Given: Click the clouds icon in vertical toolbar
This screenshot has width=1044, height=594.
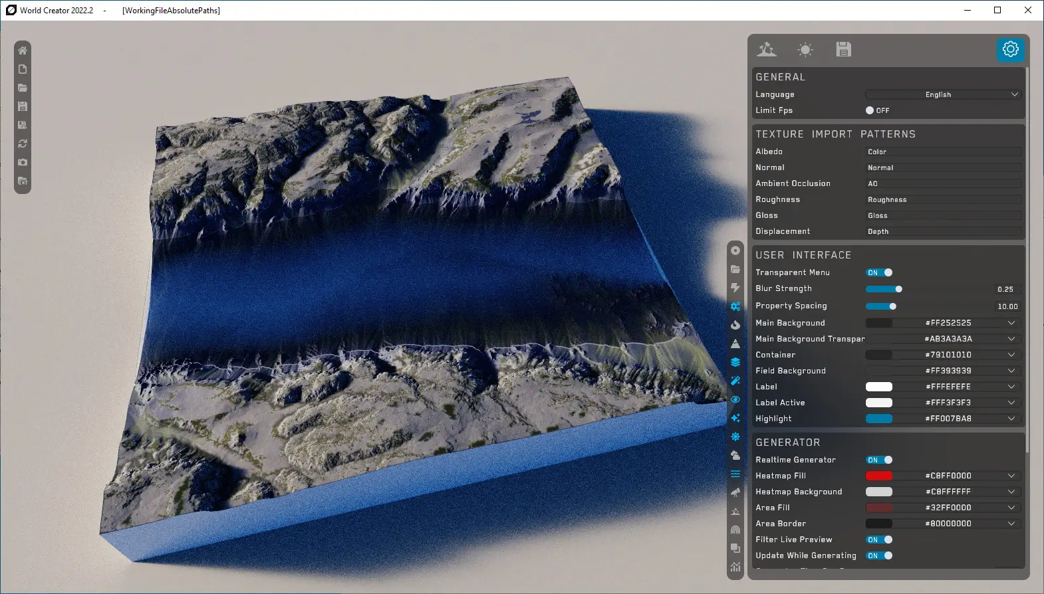Looking at the screenshot, I should (x=735, y=455).
